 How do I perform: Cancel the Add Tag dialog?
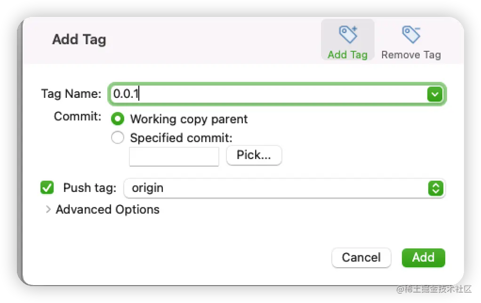tap(361, 257)
